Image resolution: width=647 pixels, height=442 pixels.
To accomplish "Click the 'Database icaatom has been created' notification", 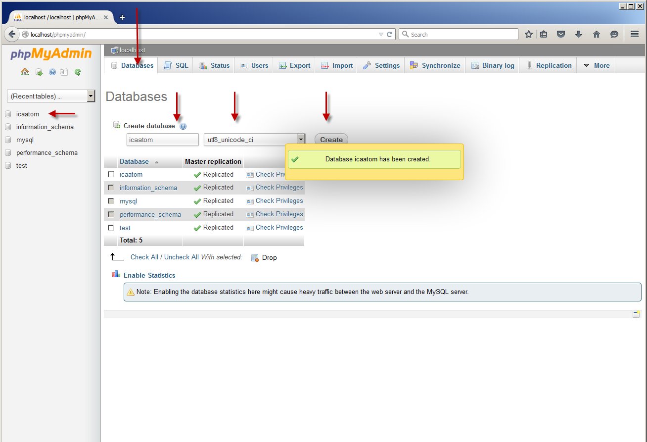I will pyautogui.click(x=374, y=159).
